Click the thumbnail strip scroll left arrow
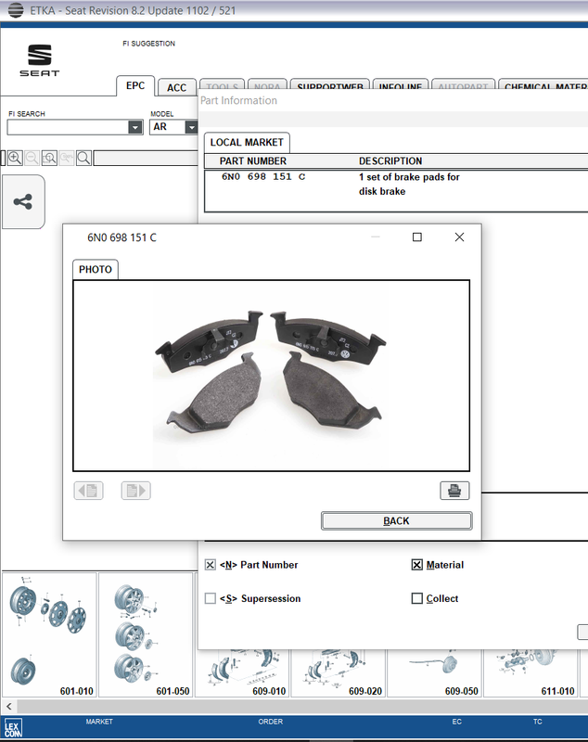588x742 pixels. (9, 706)
